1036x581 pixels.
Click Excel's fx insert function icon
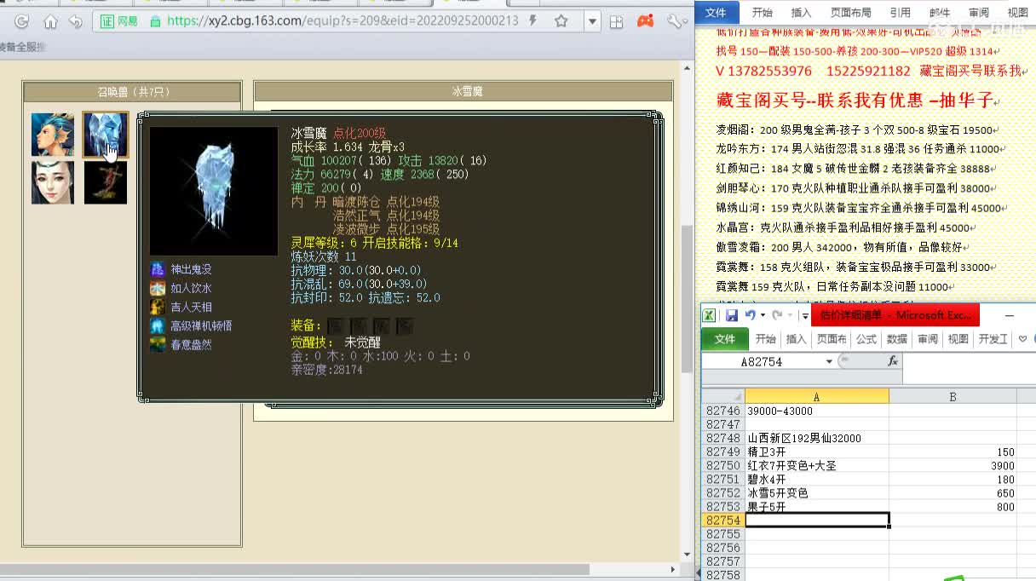[x=892, y=361]
